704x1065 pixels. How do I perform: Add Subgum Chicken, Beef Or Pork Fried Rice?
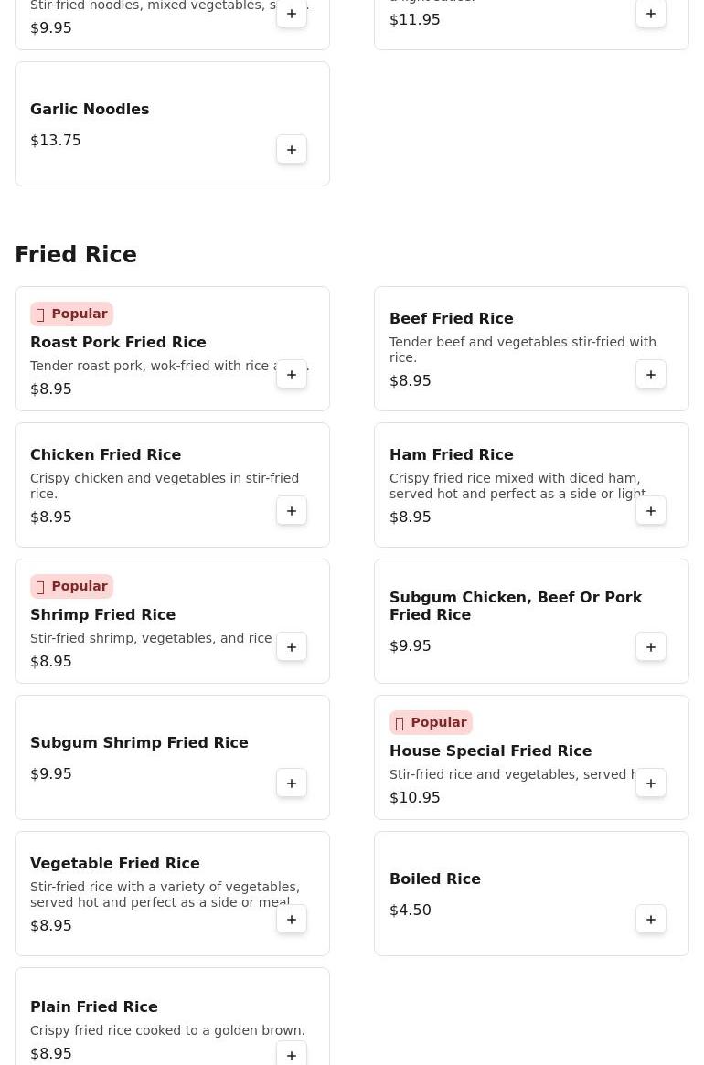pyautogui.click(x=651, y=647)
